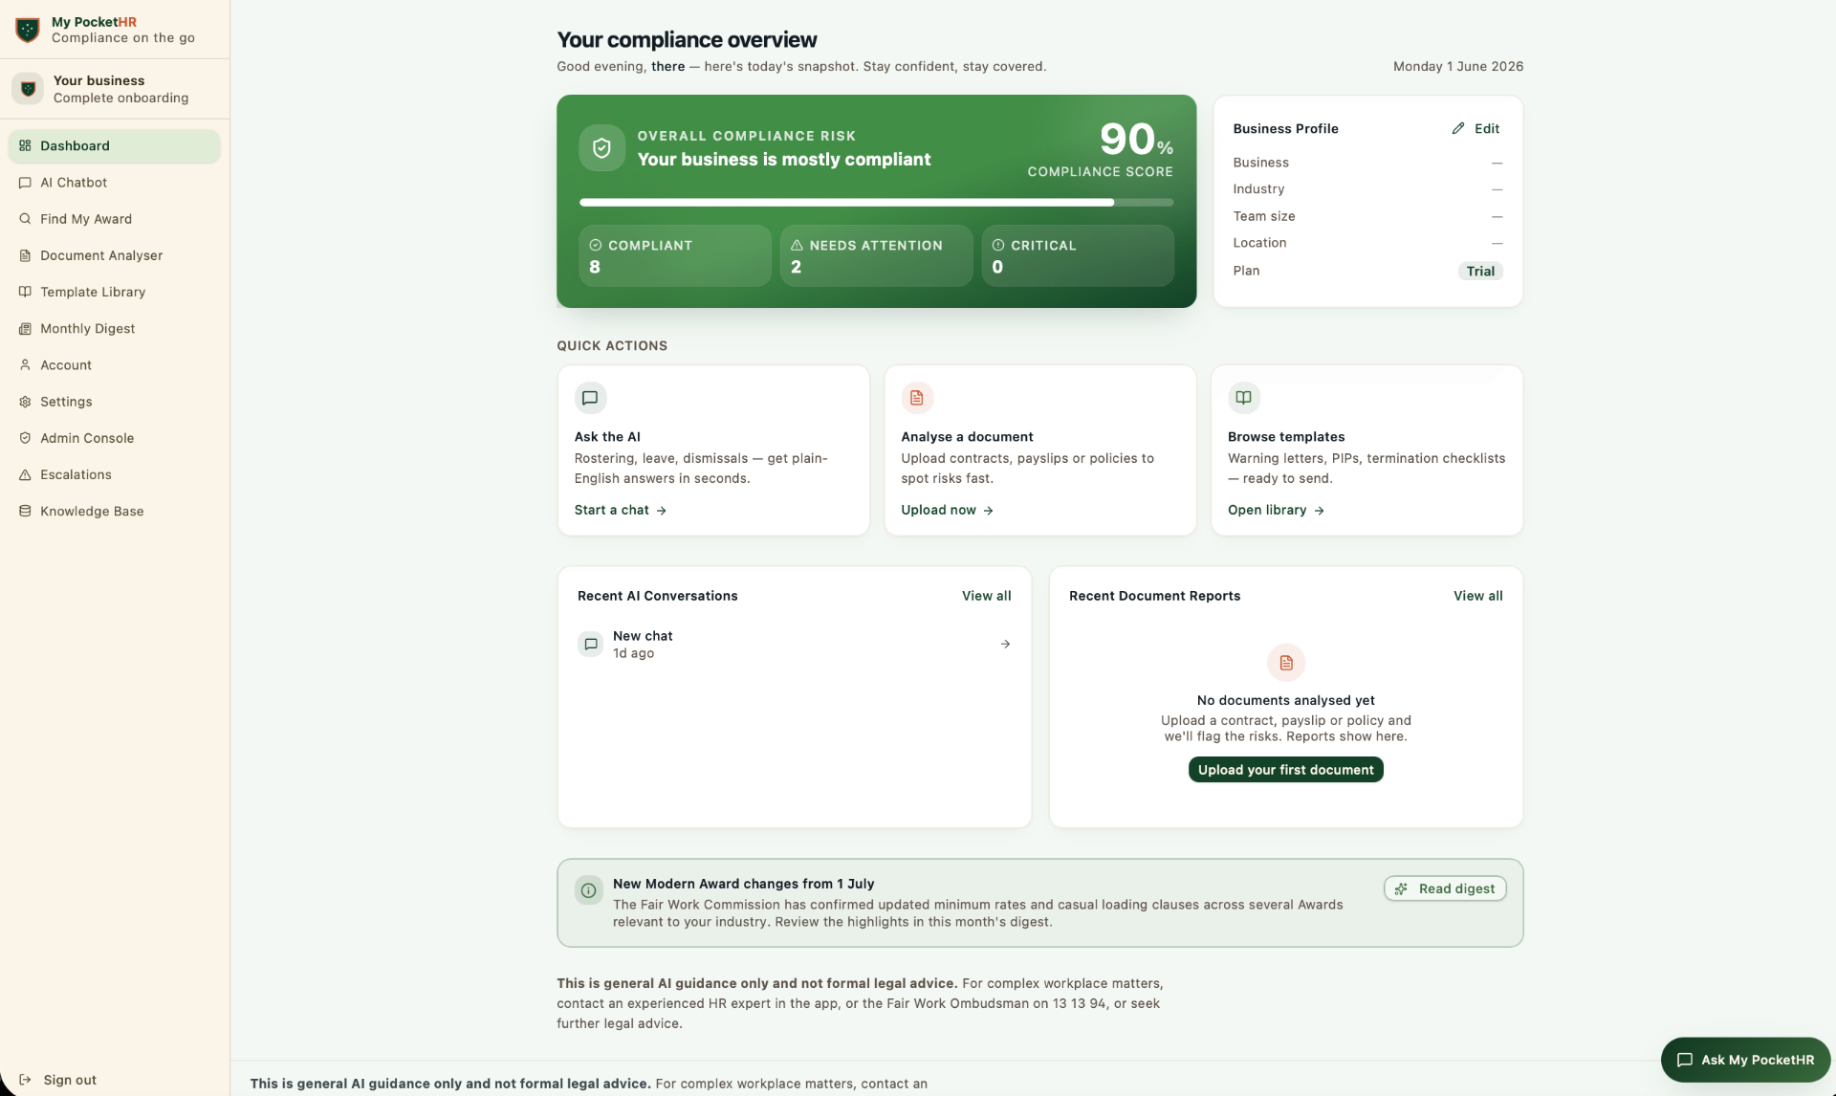1836x1096 pixels.
Task: View all recent document reports
Action: click(x=1477, y=596)
